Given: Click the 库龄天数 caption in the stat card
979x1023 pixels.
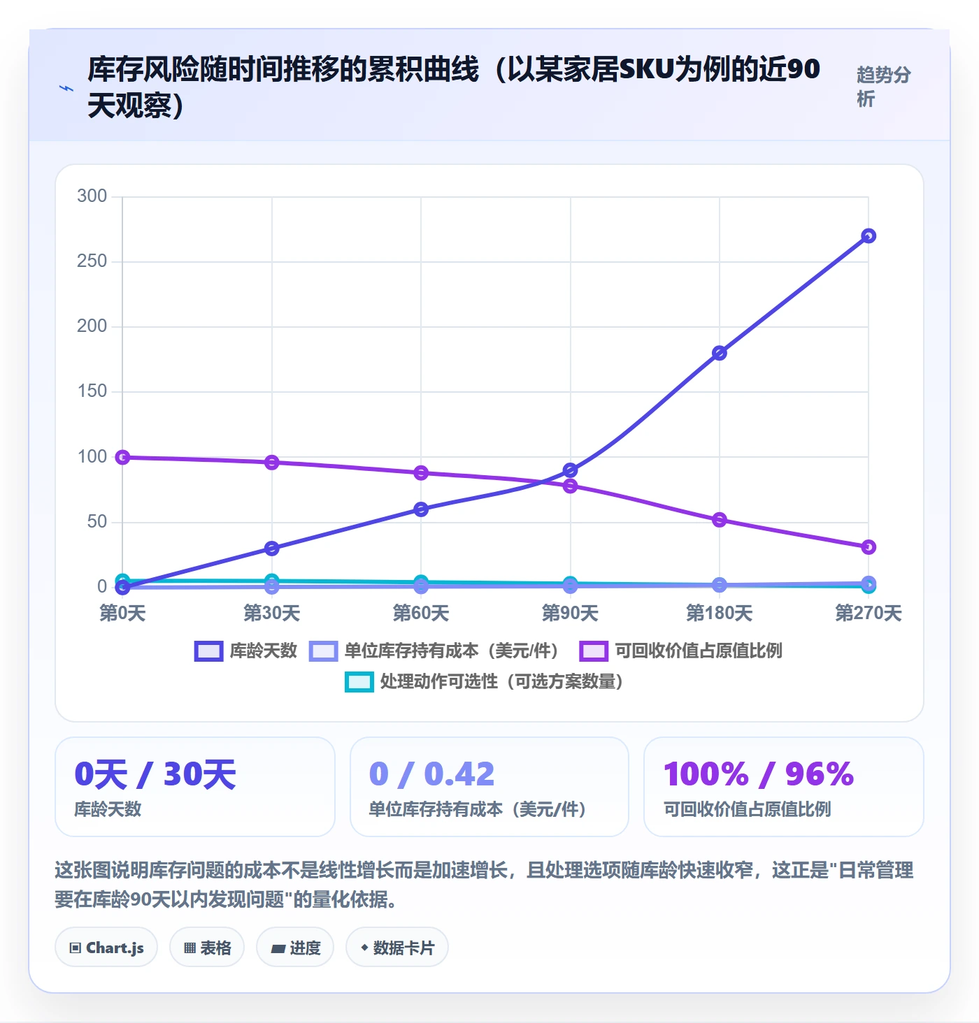Looking at the screenshot, I should pyautogui.click(x=108, y=809).
